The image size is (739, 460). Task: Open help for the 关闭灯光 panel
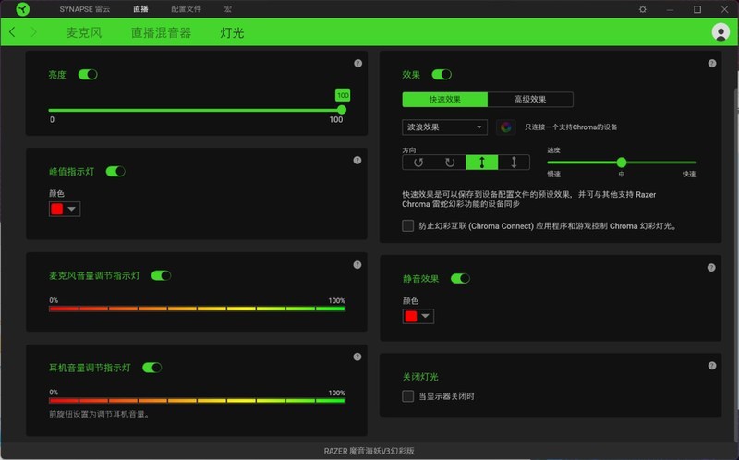[712, 366]
